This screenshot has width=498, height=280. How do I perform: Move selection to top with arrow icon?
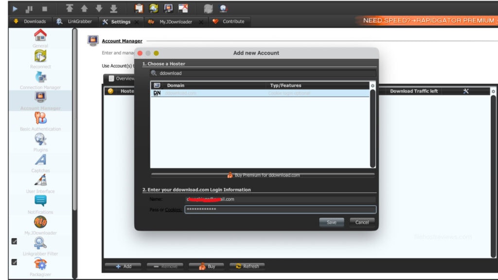(x=69, y=9)
